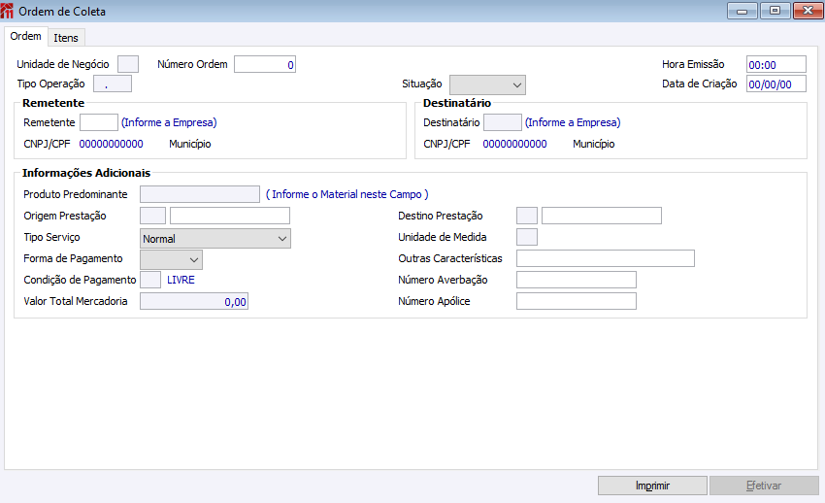Click the Destinatário code field

503,122
